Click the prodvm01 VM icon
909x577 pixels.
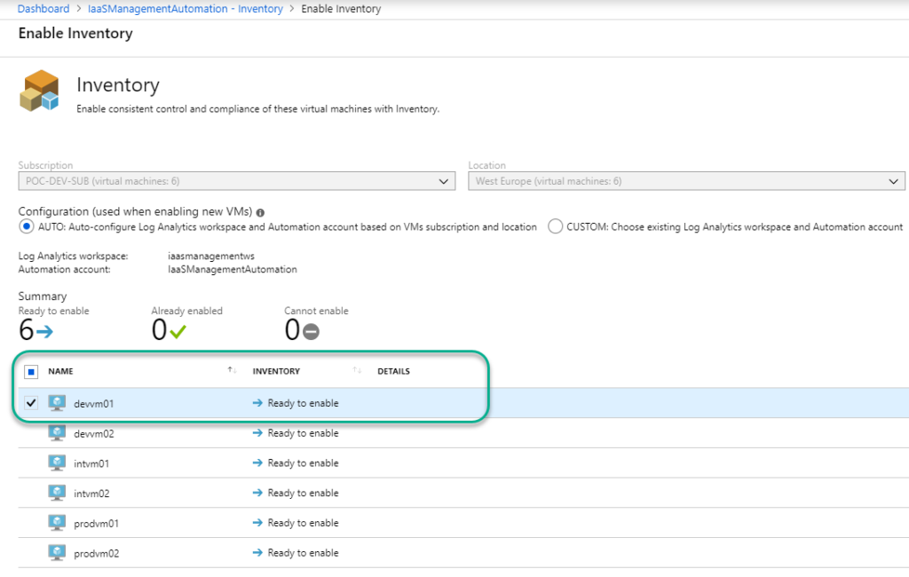[57, 523]
